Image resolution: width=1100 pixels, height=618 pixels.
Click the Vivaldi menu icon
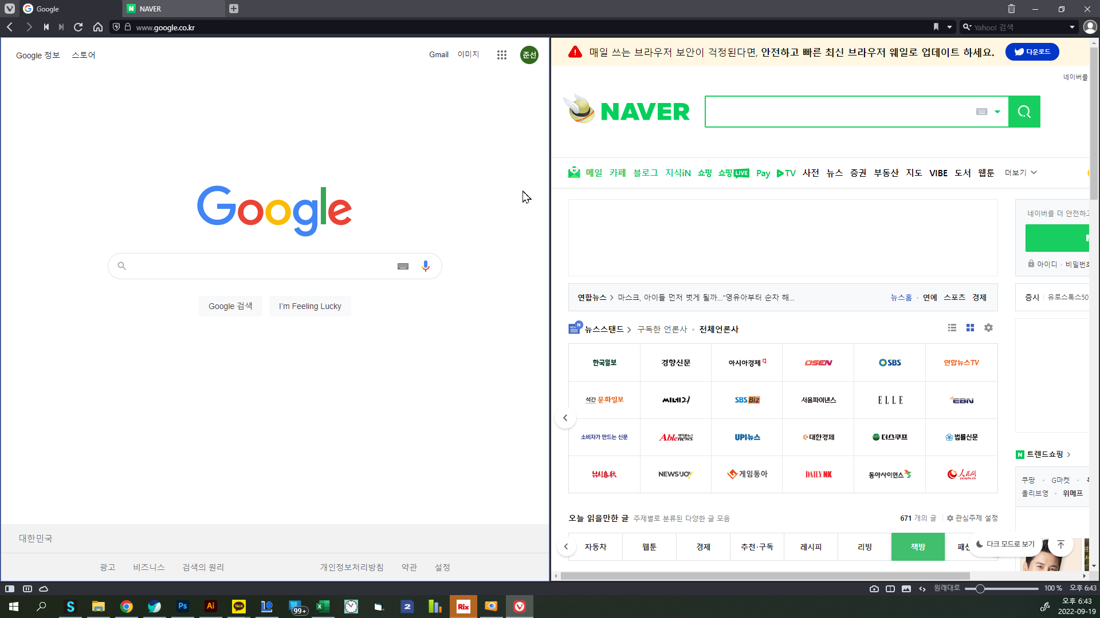tap(10, 9)
